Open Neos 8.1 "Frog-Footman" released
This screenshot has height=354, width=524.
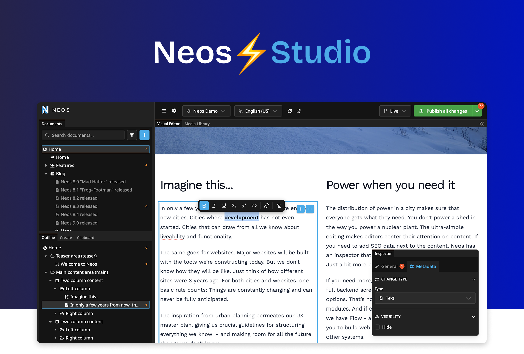point(96,190)
